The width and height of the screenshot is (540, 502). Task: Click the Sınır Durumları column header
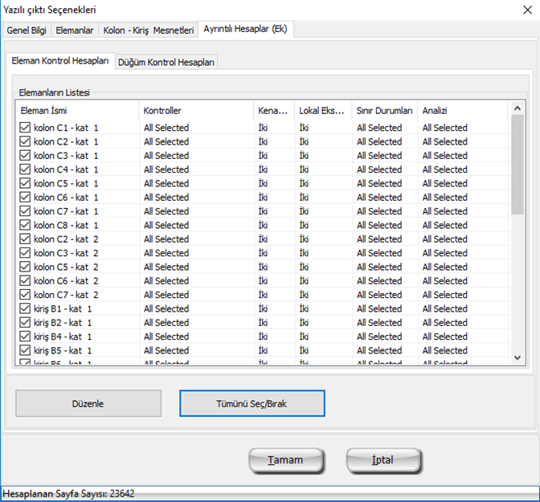tap(384, 110)
